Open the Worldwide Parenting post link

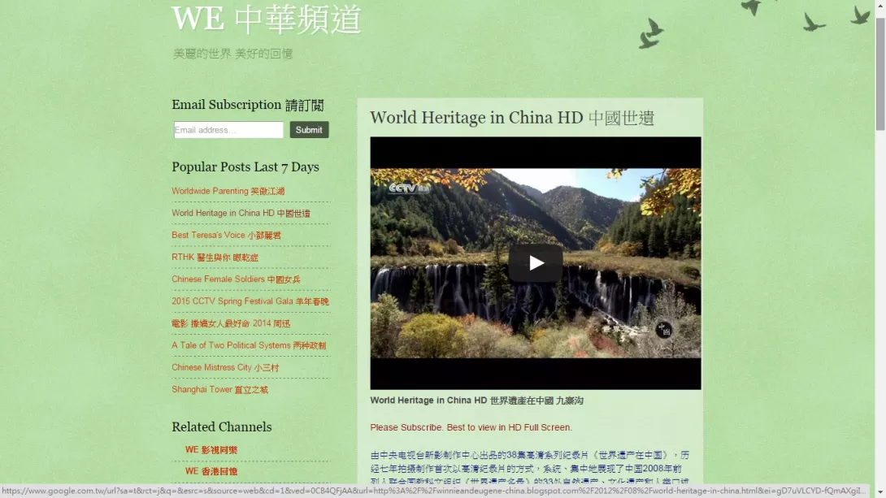[228, 191]
